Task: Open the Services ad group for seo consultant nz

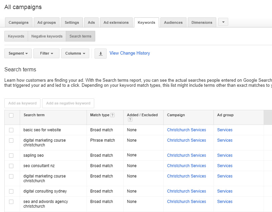Action: [x=225, y=165]
